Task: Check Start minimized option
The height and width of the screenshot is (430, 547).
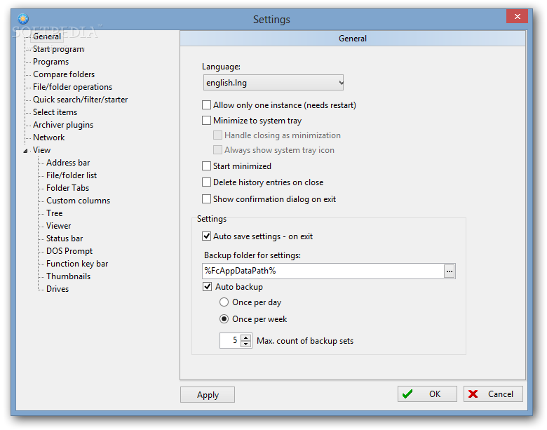Action: (x=206, y=166)
